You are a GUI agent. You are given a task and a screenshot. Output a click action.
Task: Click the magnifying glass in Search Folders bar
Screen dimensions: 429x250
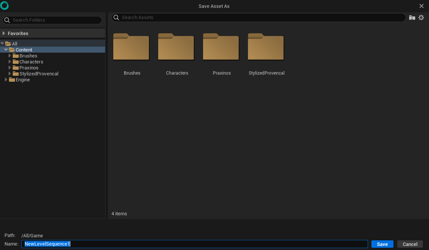pos(6,20)
